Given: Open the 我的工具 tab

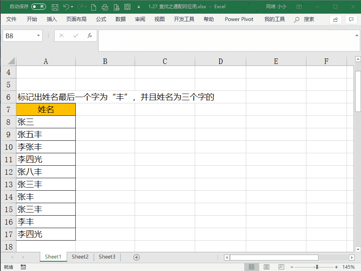Looking at the screenshot, I should tap(275, 19).
